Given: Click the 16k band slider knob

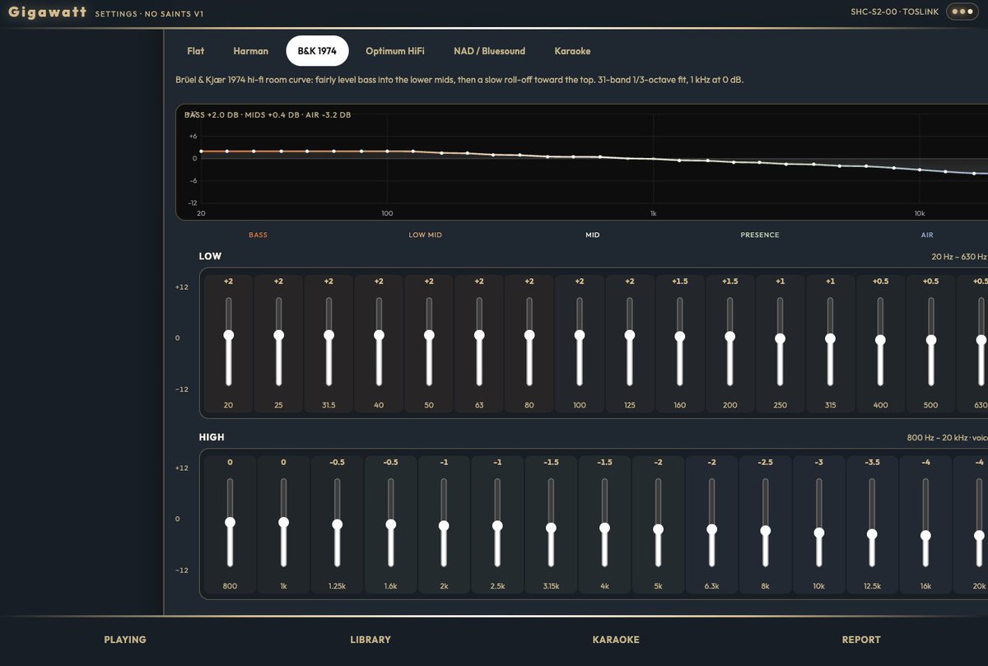Looking at the screenshot, I should click(925, 535).
